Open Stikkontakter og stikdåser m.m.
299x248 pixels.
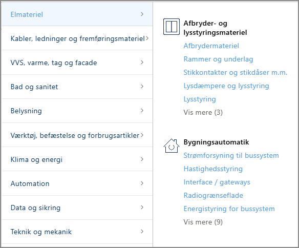point(235,72)
